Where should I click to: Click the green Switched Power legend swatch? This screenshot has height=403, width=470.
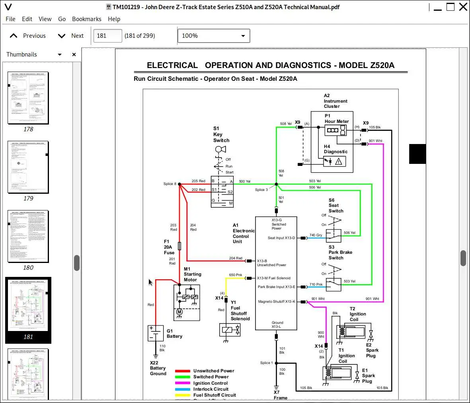click(183, 377)
